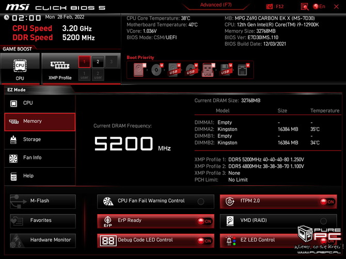Open the Fan Info section
Viewport: 346px width, 259px height.
tap(40, 158)
